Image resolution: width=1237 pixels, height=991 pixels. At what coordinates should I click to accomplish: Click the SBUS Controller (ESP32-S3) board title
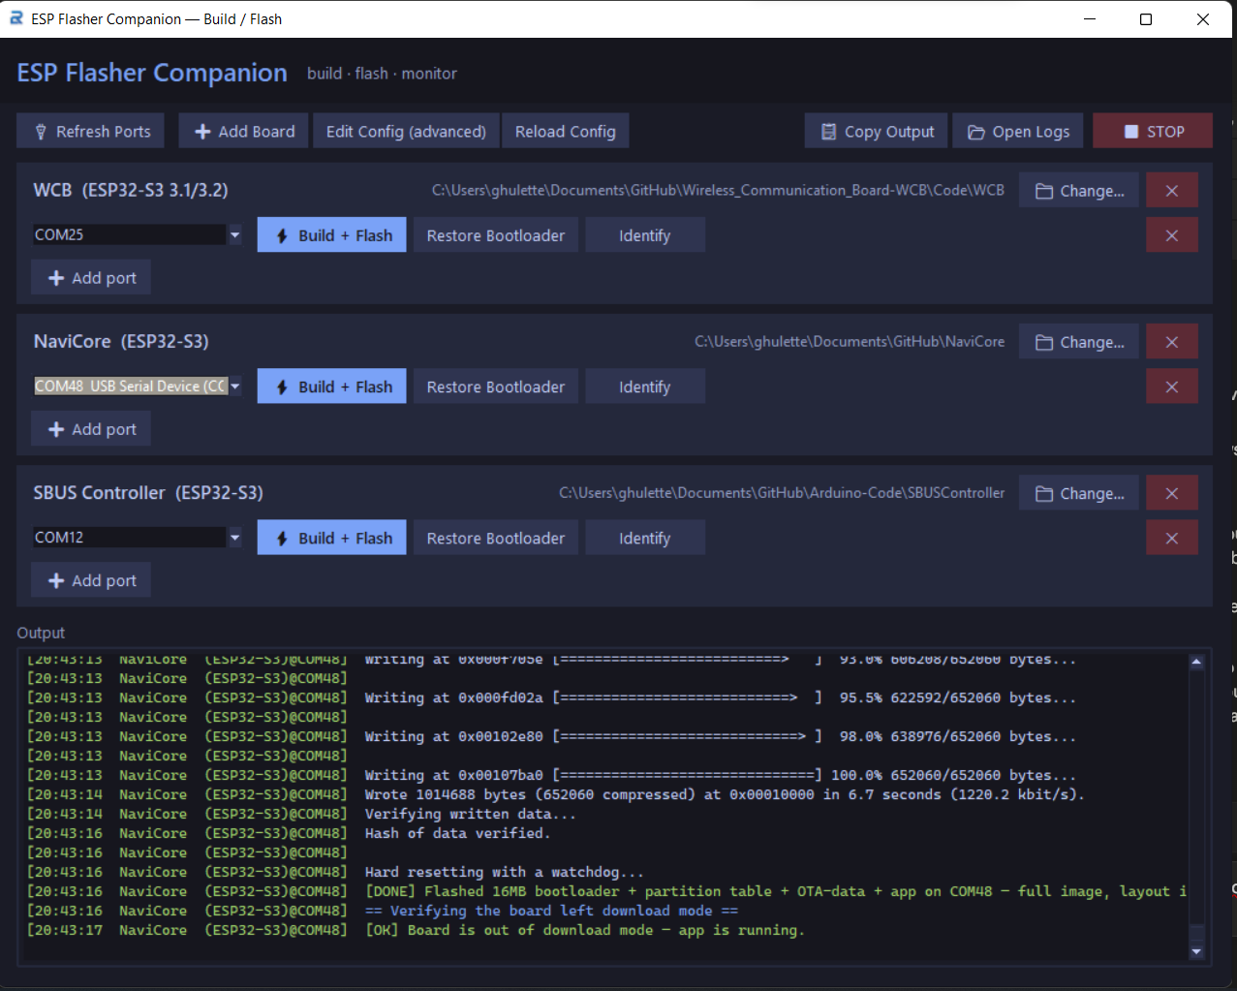148,492
